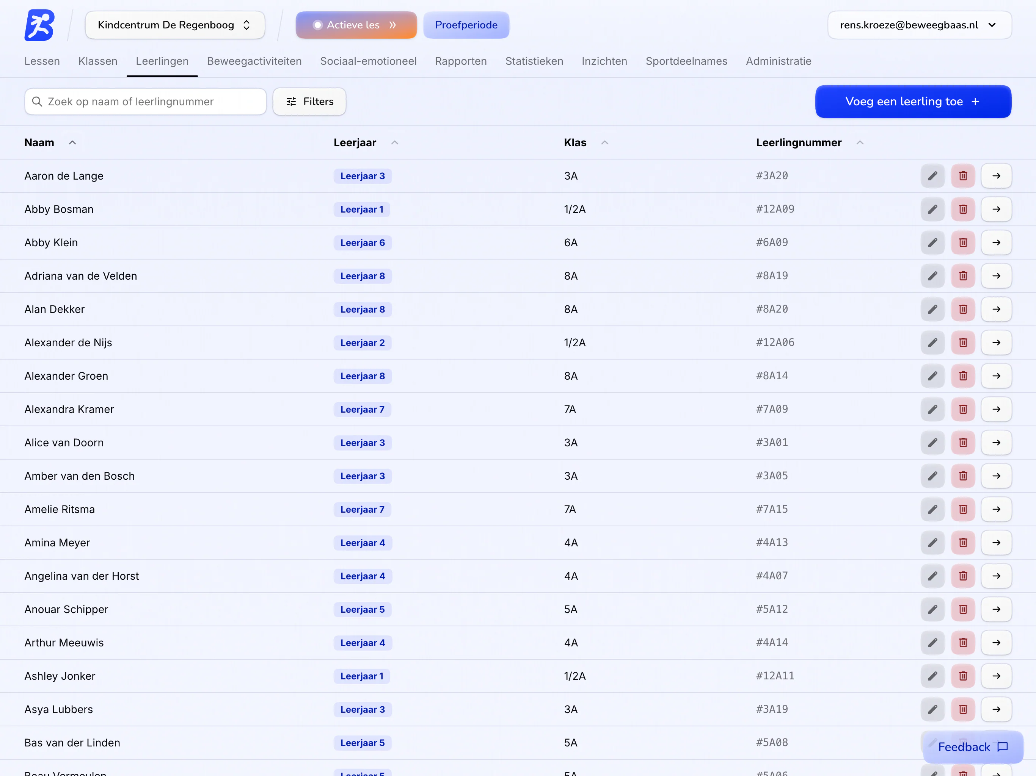Sort table by Leerjaar column
Image resolution: width=1036 pixels, height=776 pixels.
366,143
